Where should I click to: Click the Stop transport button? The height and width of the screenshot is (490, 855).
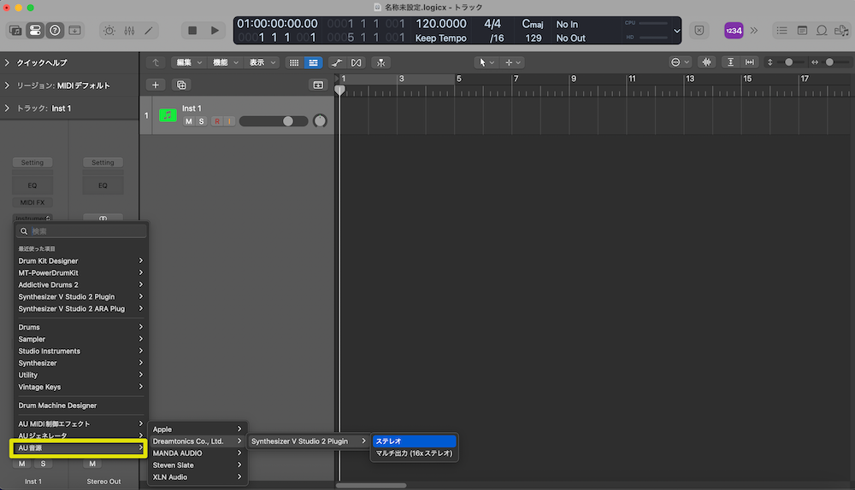192,31
